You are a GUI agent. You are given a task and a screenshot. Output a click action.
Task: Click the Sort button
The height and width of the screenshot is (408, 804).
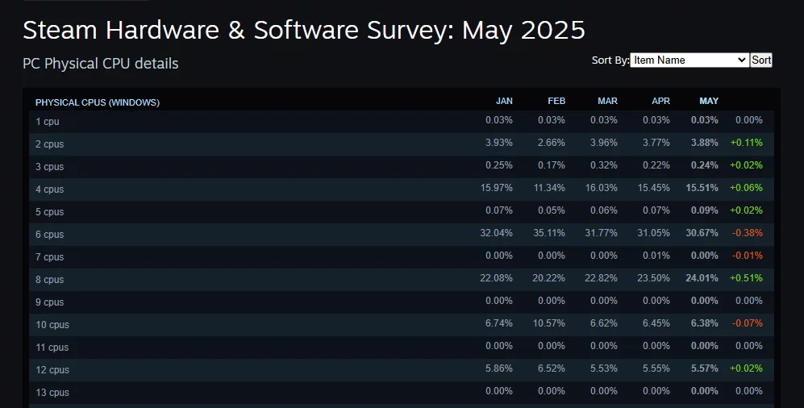click(x=761, y=60)
